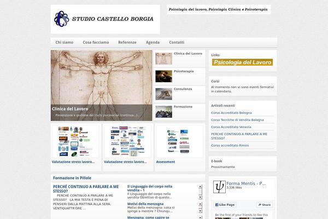Screen dimensions: 328x219
Task: Open Corso Accreditato Venezia article
Action: pos(231,127)
